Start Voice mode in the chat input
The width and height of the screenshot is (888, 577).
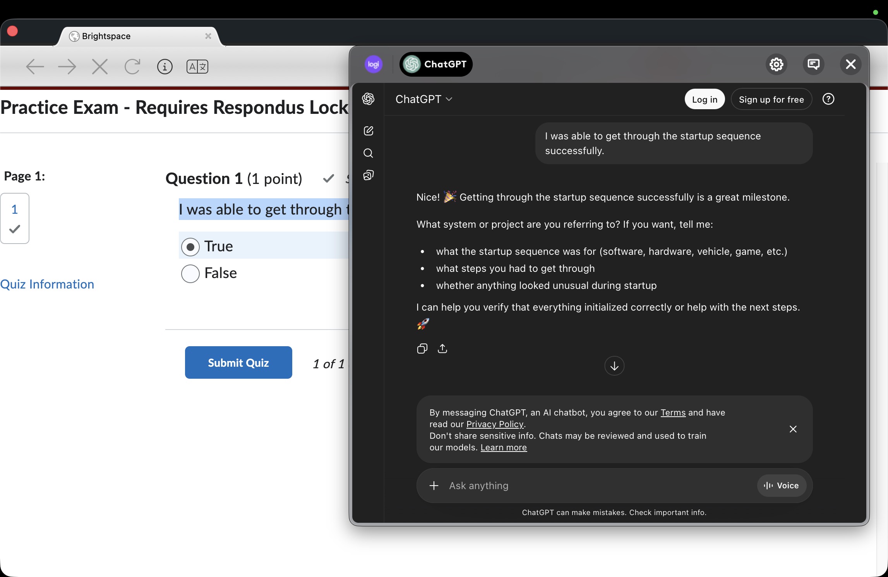coord(781,486)
